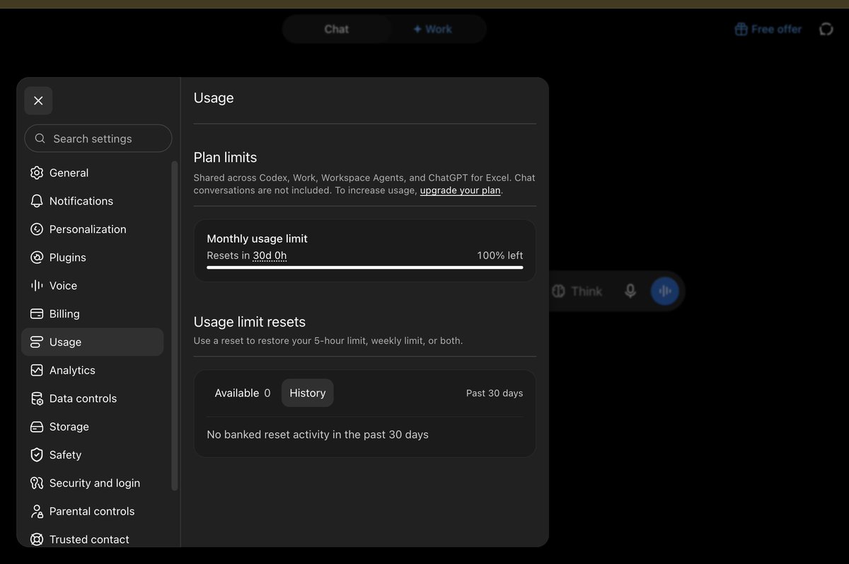
Task: Click the Billing card icon
Action: tap(37, 313)
